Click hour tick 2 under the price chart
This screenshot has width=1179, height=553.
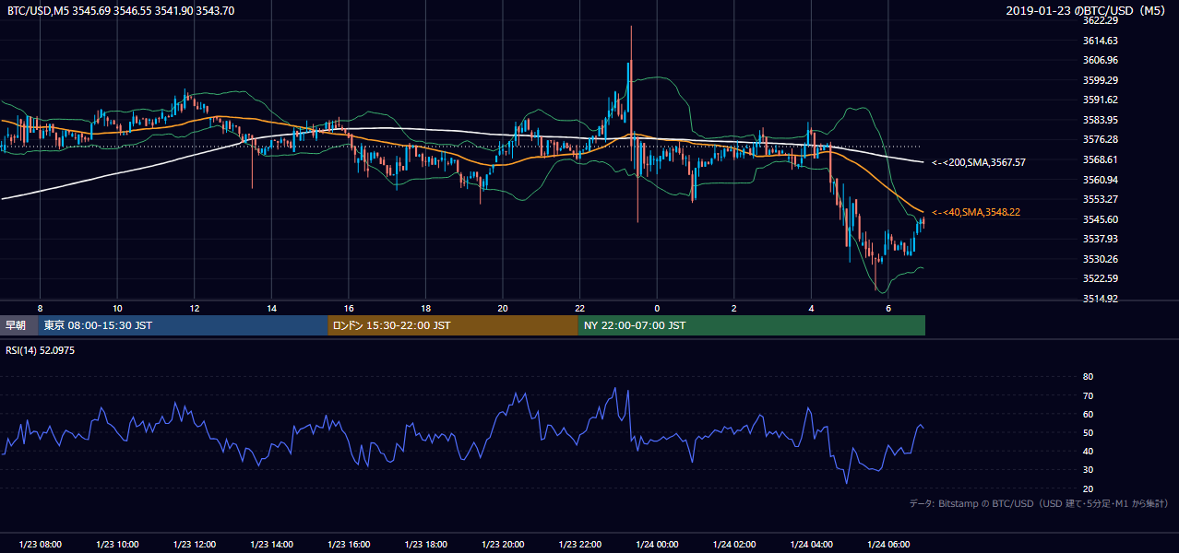tap(733, 308)
